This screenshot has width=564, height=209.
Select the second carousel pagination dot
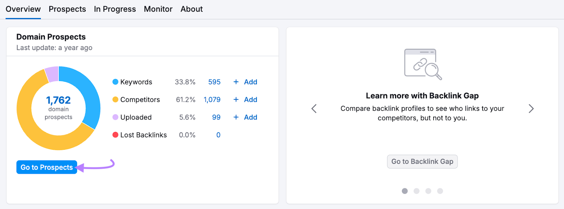(417, 191)
